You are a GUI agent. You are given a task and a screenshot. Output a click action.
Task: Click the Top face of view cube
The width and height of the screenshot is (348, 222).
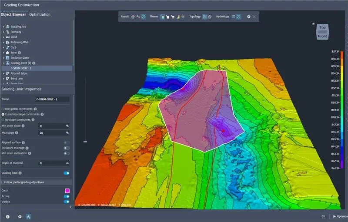coord(322,27)
